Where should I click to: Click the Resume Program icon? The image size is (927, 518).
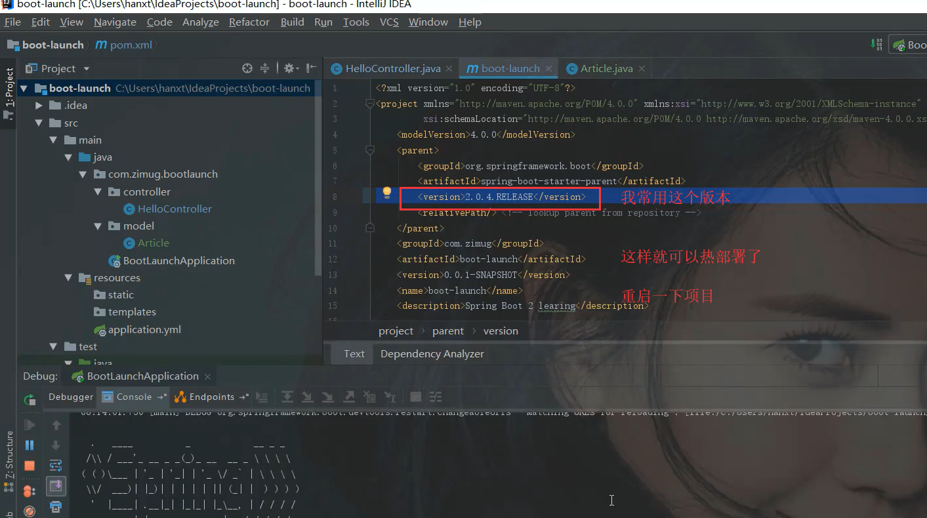pos(30,425)
